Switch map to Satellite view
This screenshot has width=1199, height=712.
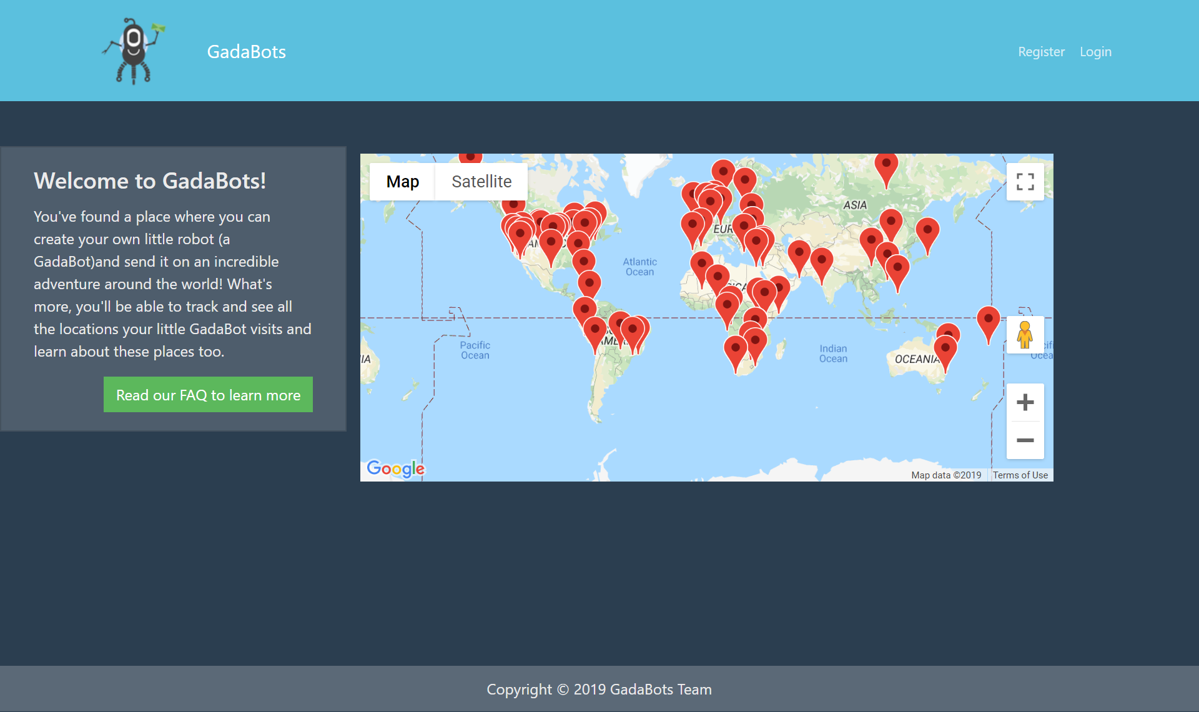[x=481, y=182]
